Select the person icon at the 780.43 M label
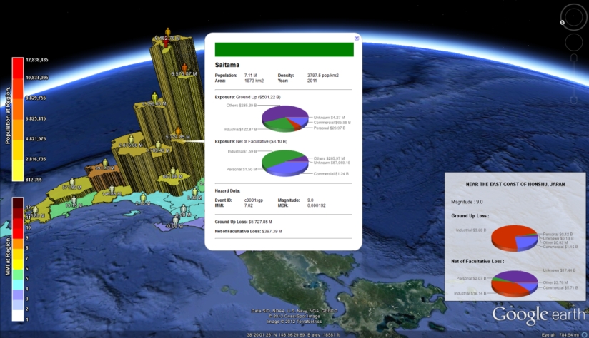The height and width of the screenshot is (338, 589). (158, 145)
